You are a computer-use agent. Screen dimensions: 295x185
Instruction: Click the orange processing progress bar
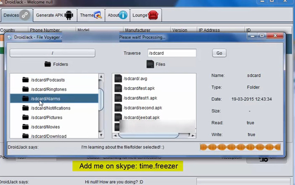pos(240,147)
